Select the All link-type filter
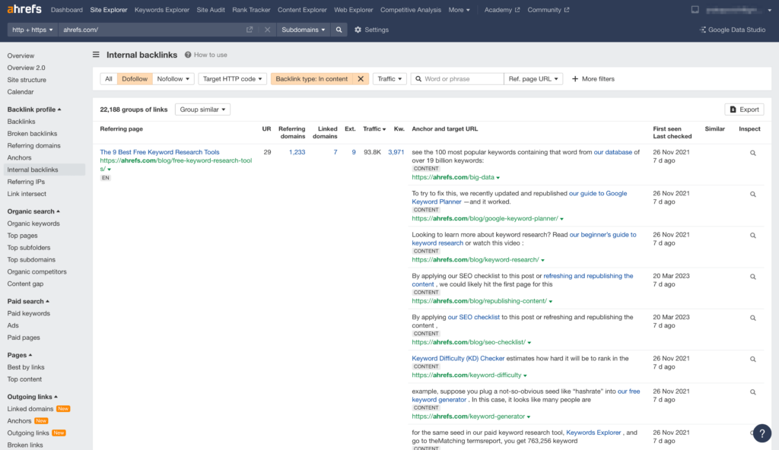The width and height of the screenshot is (779, 450). [109, 79]
